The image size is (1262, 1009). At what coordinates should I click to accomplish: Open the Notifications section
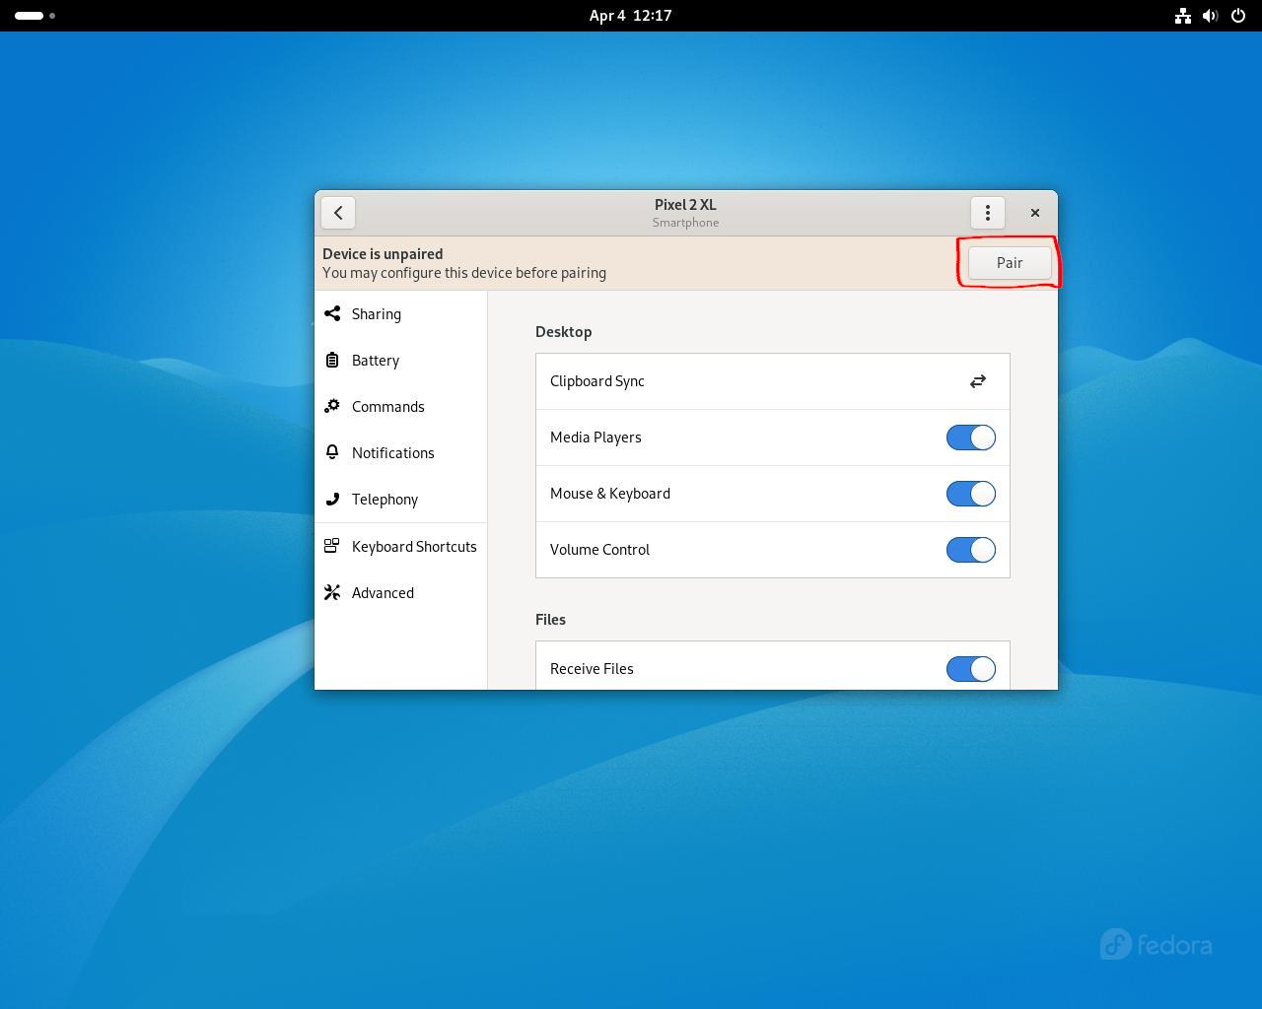(x=401, y=453)
